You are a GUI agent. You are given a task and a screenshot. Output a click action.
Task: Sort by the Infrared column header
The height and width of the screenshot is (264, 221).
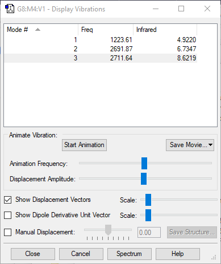(x=165, y=30)
